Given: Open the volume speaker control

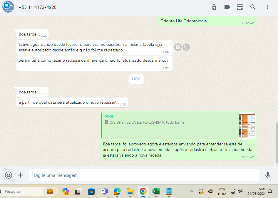Looking at the screenshot, I should point(240,191).
